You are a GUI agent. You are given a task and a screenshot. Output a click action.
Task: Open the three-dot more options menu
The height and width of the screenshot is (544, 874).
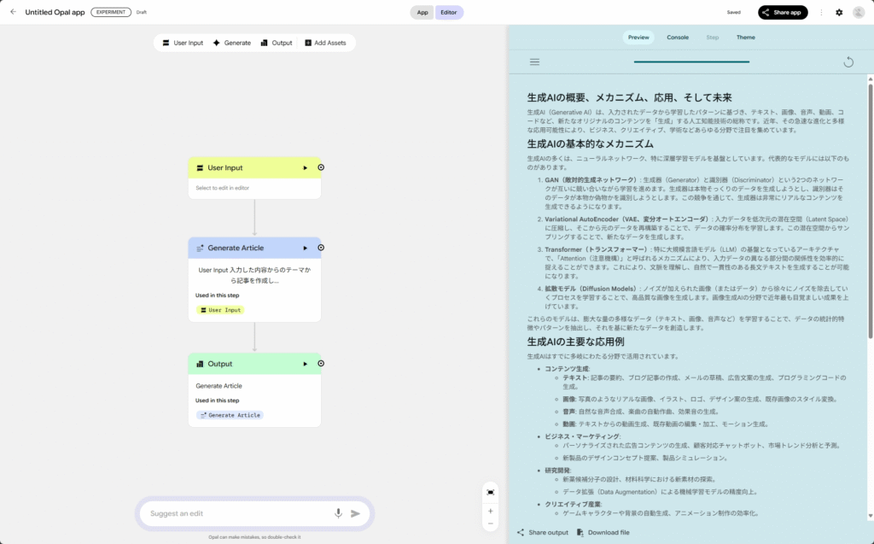(x=821, y=13)
